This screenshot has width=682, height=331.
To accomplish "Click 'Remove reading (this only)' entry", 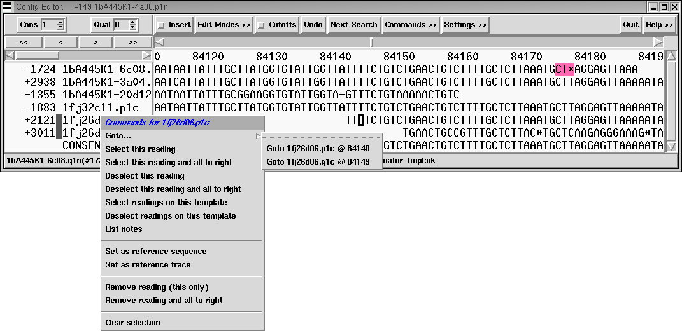I will 157,287.
